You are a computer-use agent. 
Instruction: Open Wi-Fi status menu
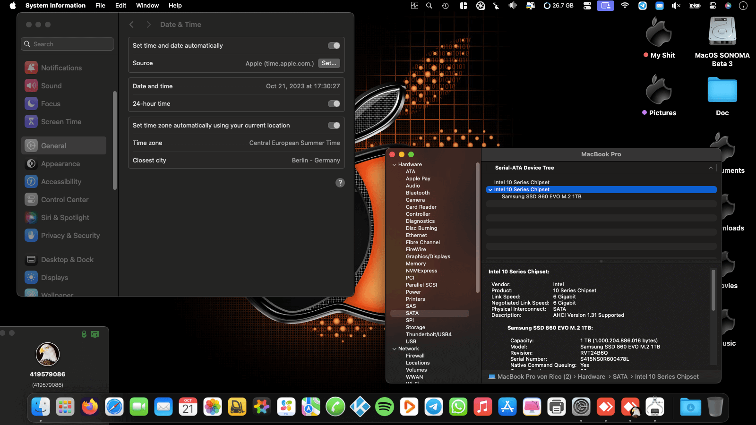pos(625,6)
